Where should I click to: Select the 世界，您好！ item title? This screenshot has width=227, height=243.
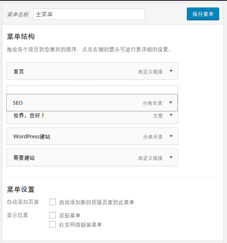(29, 115)
